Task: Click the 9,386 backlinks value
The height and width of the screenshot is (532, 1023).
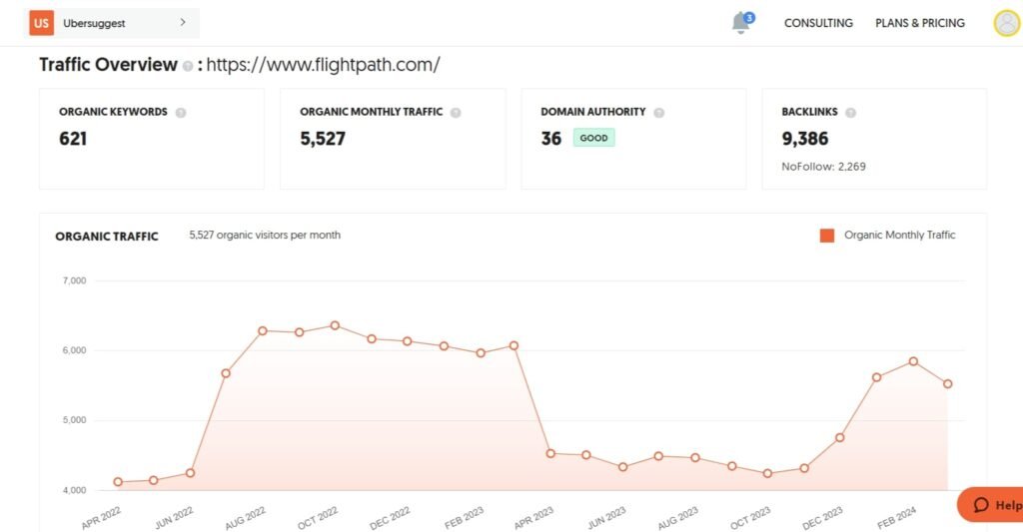Action: pos(804,138)
